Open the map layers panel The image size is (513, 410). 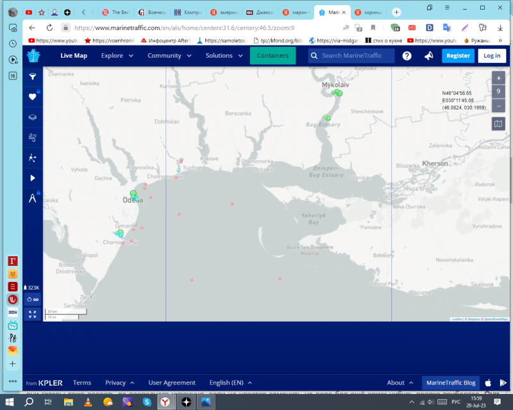(32, 117)
